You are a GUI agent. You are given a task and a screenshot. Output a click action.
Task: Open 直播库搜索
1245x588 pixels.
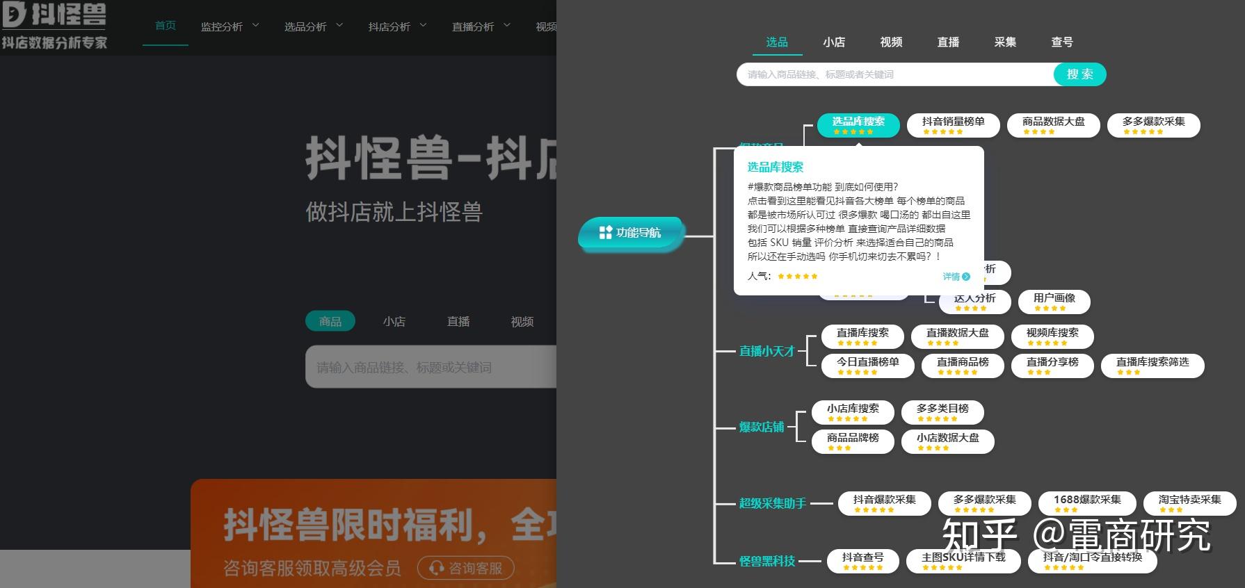point(862,336)
